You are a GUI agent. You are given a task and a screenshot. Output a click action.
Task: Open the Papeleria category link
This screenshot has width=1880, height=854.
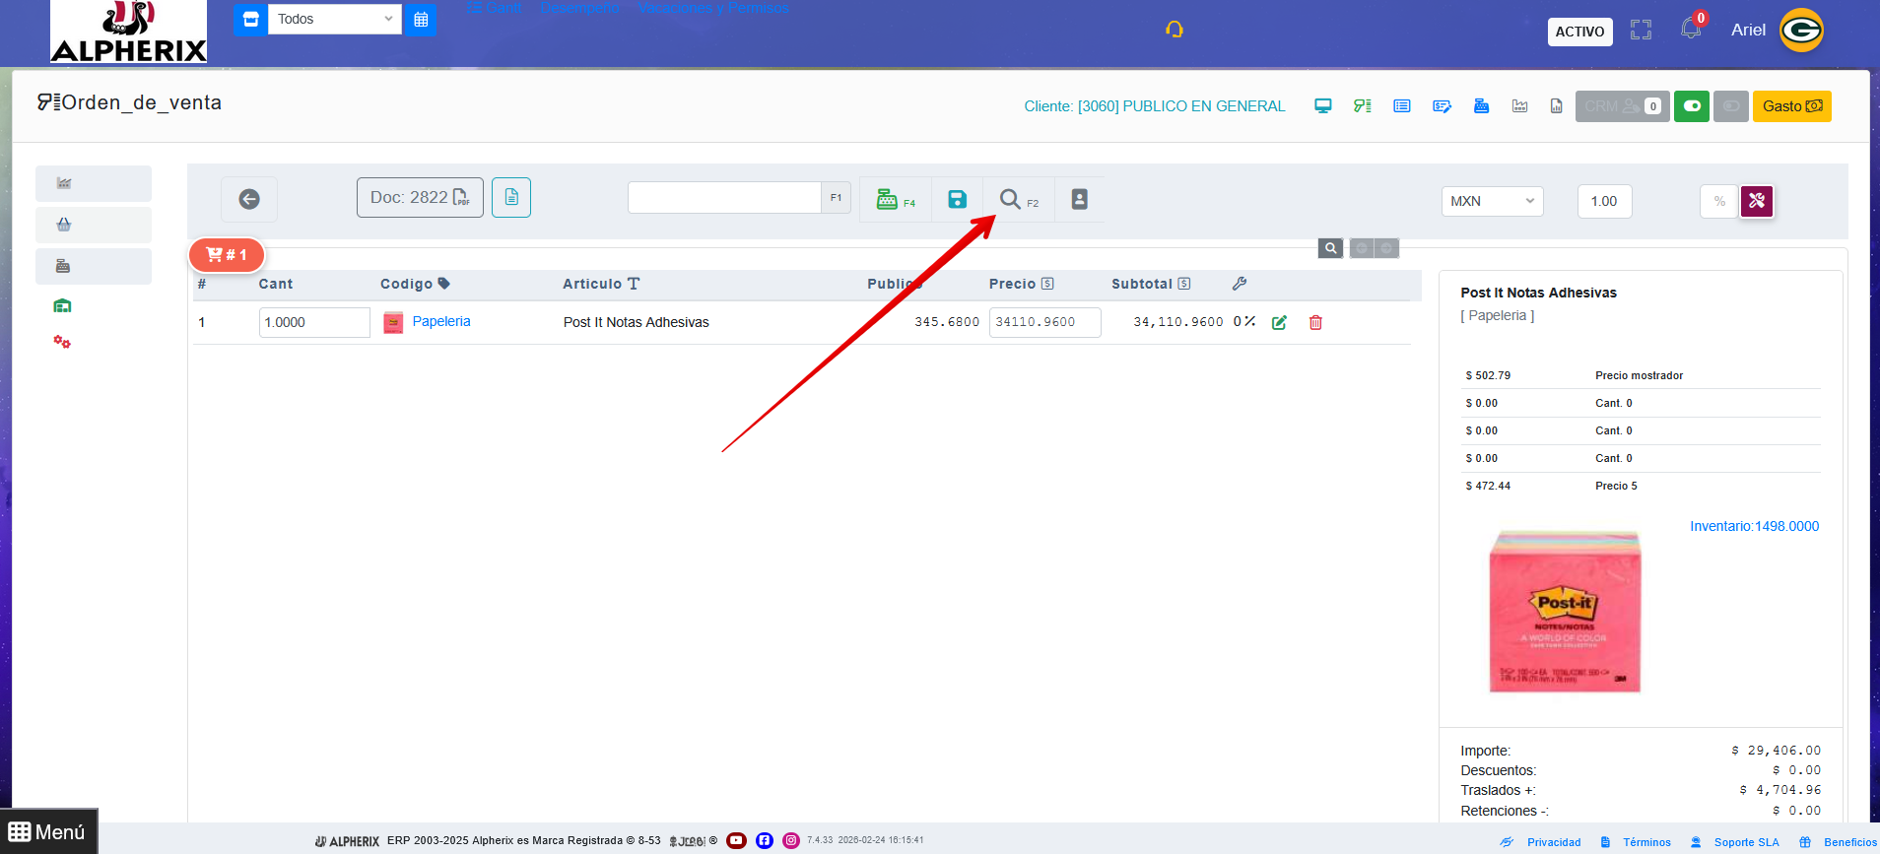point(441,321)
